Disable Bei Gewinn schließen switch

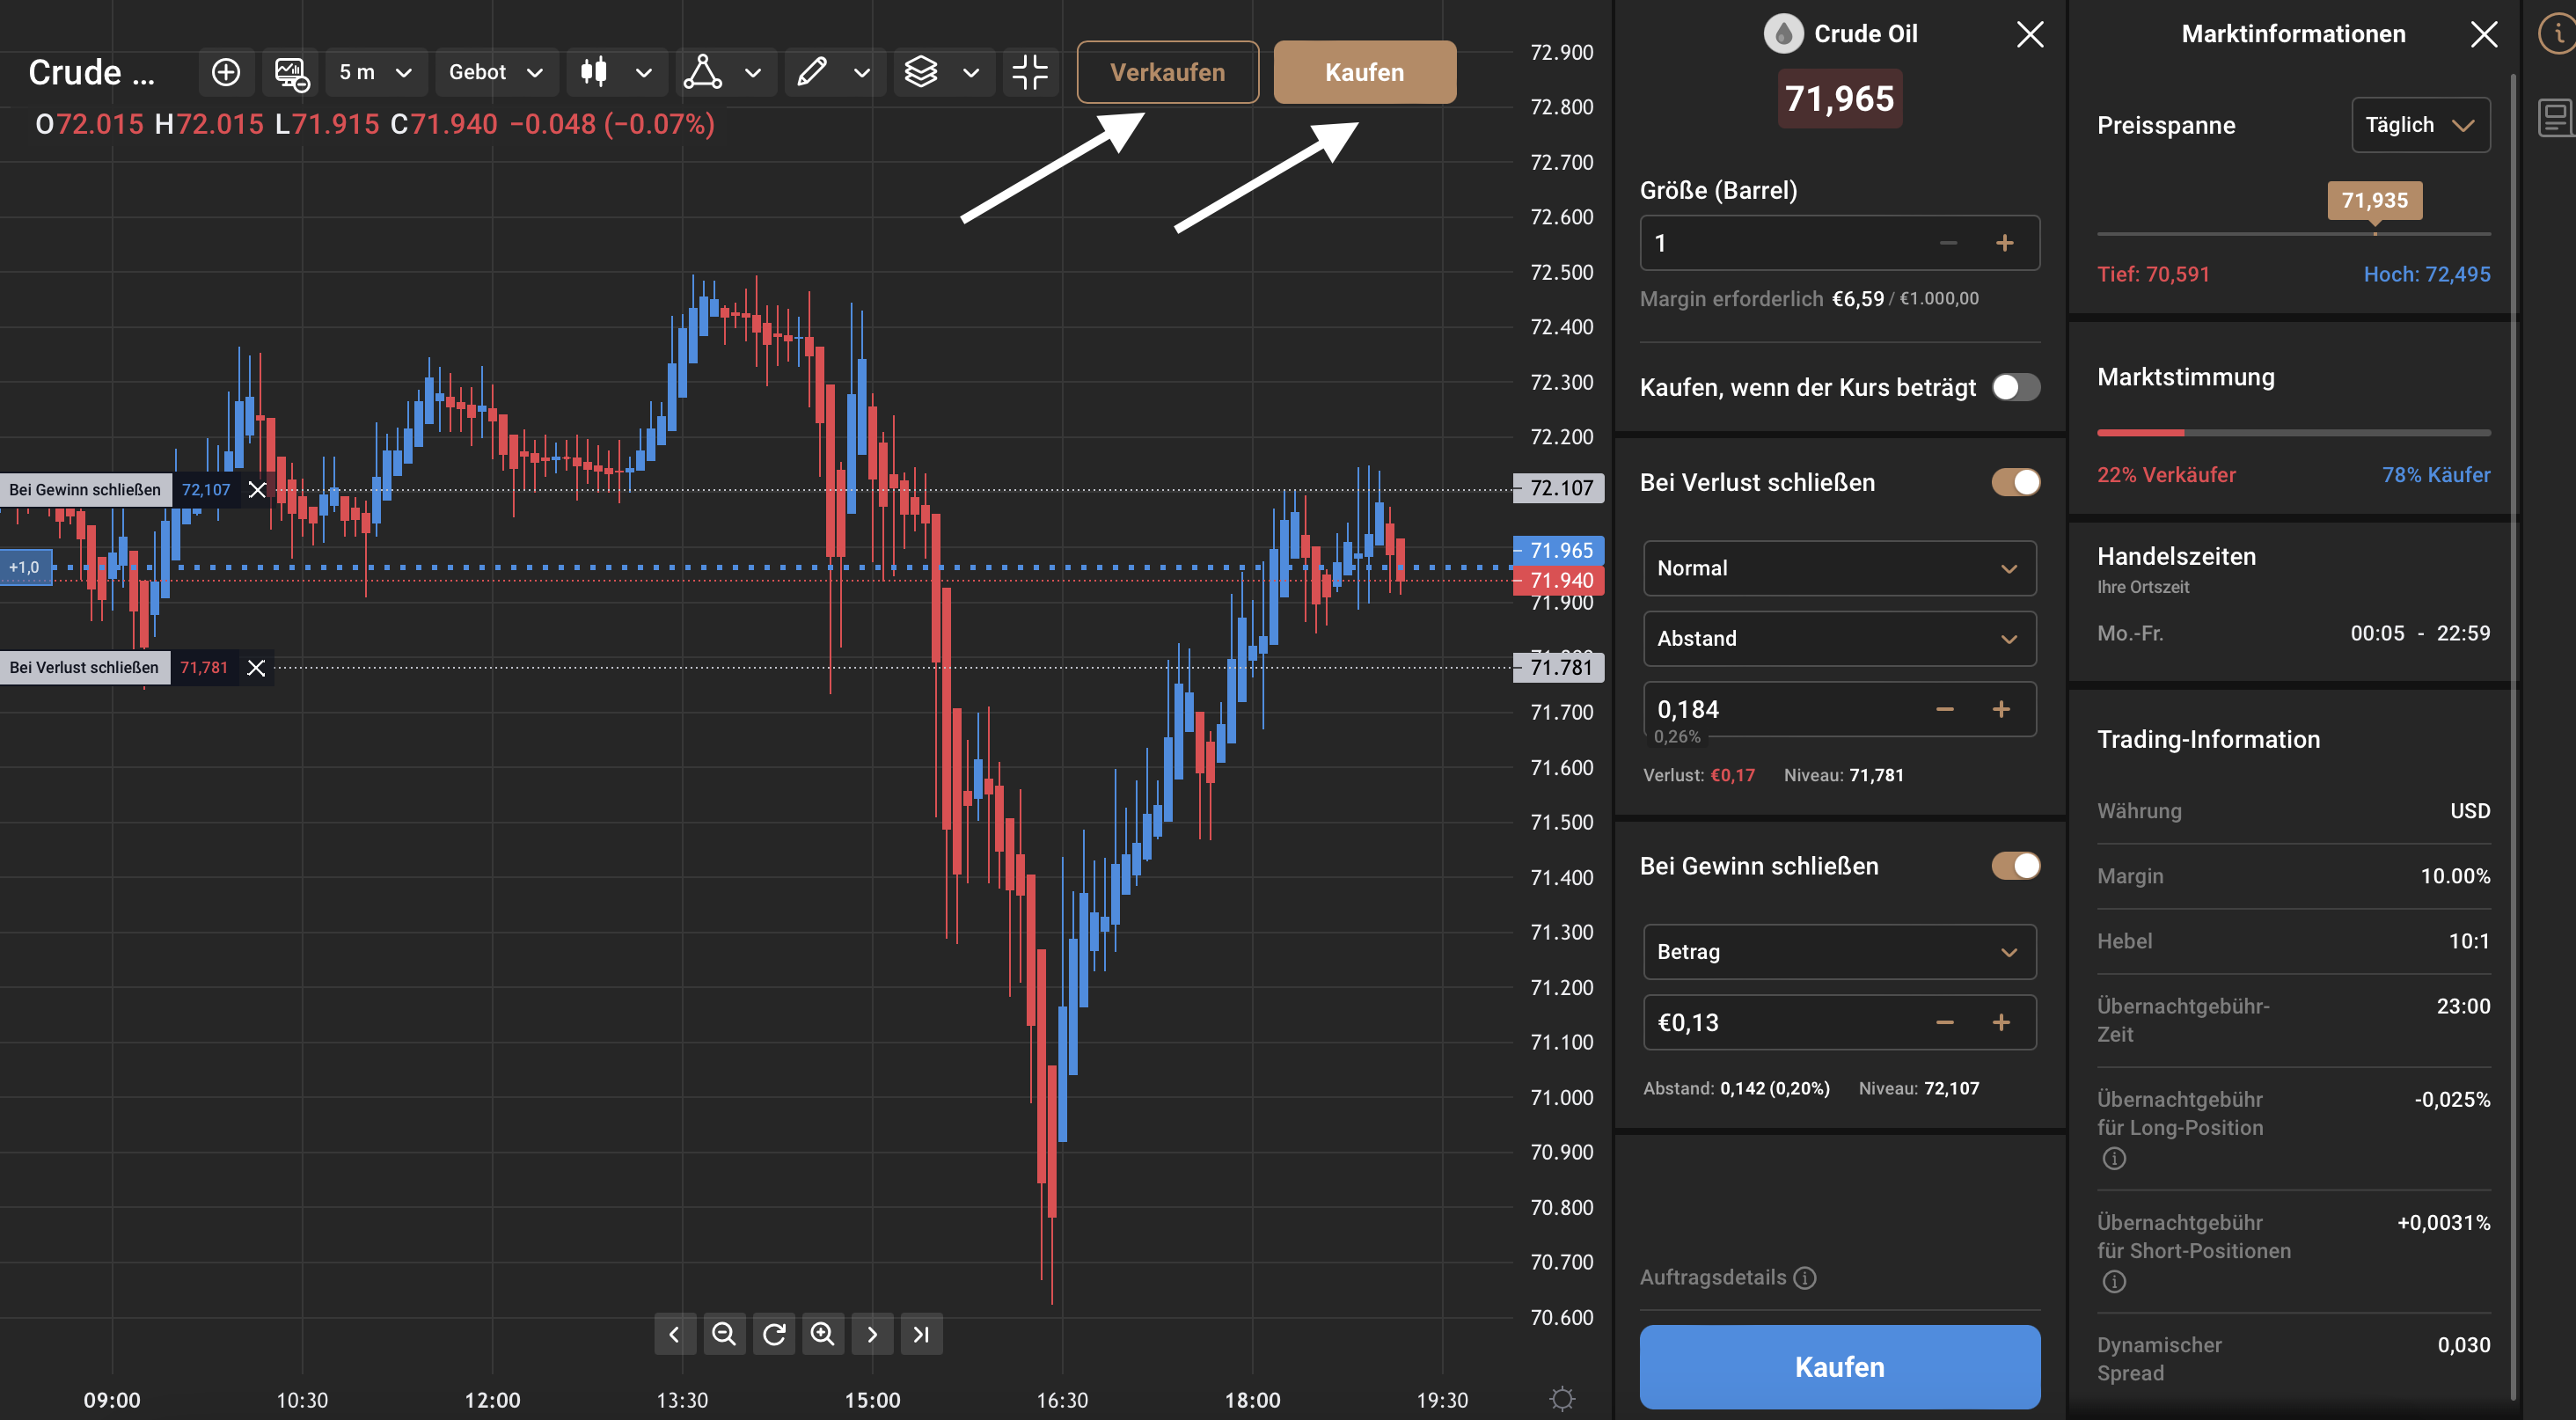(x=2016, y=866)
